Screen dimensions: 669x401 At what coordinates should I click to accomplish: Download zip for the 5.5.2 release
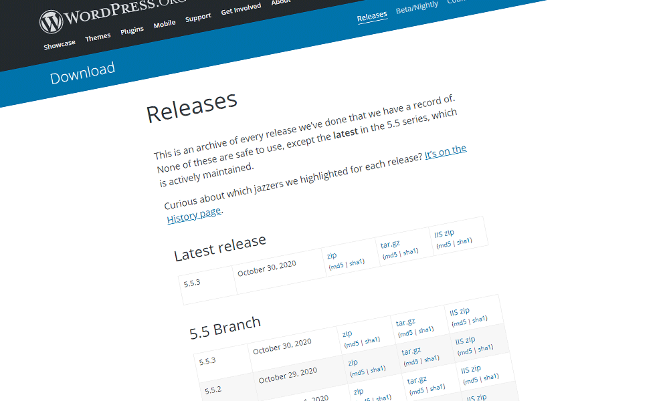[x=353, y=362]
